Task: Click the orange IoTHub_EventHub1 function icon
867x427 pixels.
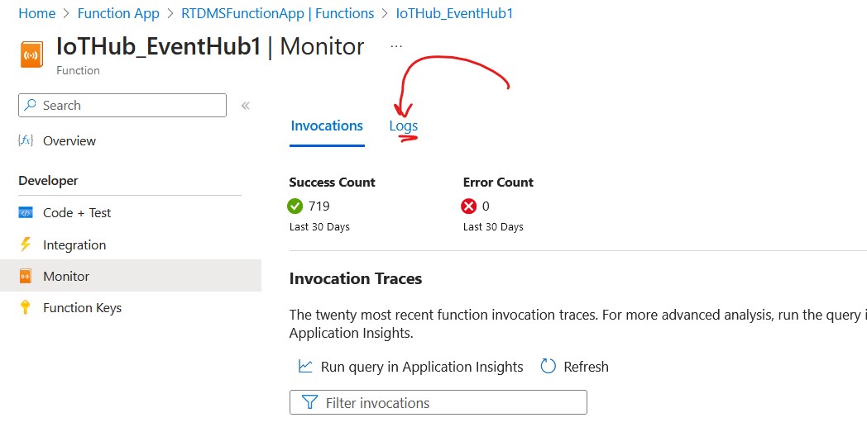Action: click(x=31, y=55)
